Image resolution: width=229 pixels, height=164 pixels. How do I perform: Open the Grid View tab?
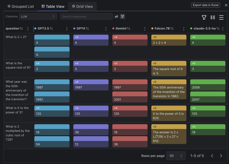tap(83, 6)
